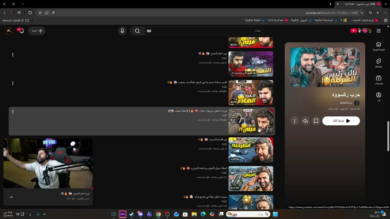Open the Chrome three-dot menu
The width and height of the screenshot is (390, 219).
point(4,13)
